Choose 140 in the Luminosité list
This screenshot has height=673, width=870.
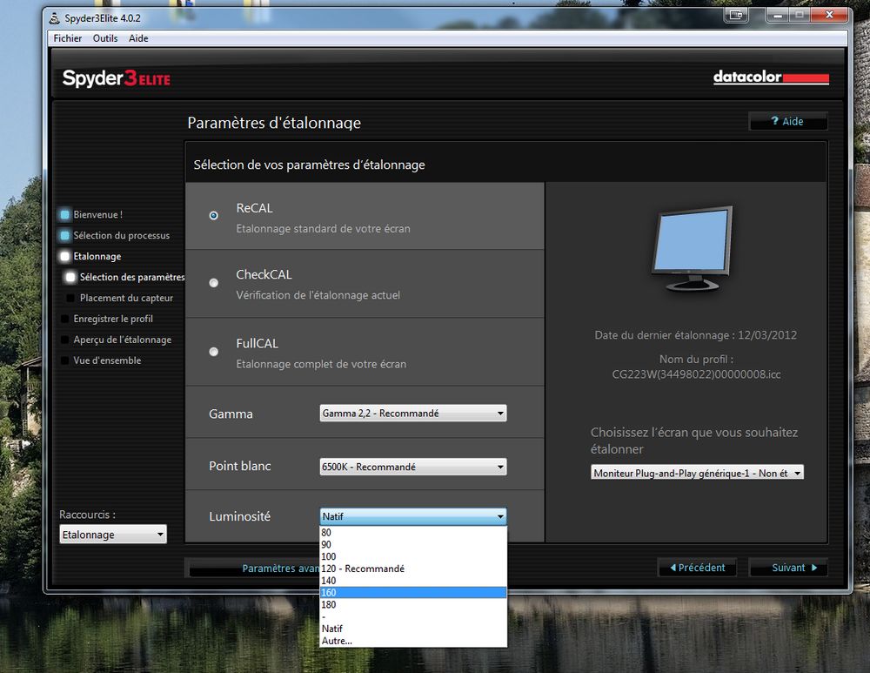(x=412, y=581)
